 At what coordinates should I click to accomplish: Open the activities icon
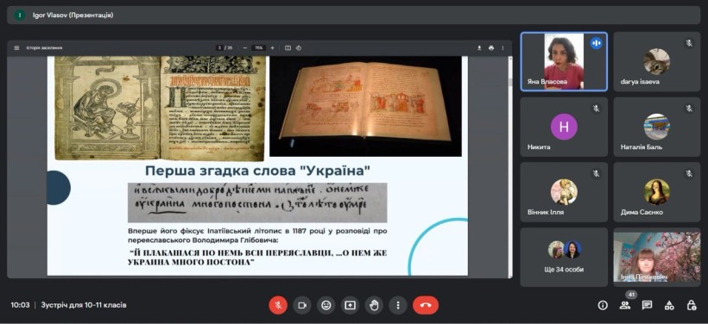click(669, 305)
